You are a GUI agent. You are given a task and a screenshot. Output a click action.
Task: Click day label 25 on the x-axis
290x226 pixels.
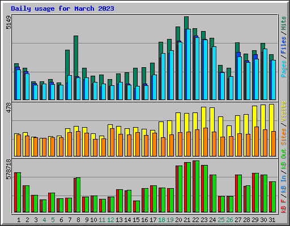221,220
